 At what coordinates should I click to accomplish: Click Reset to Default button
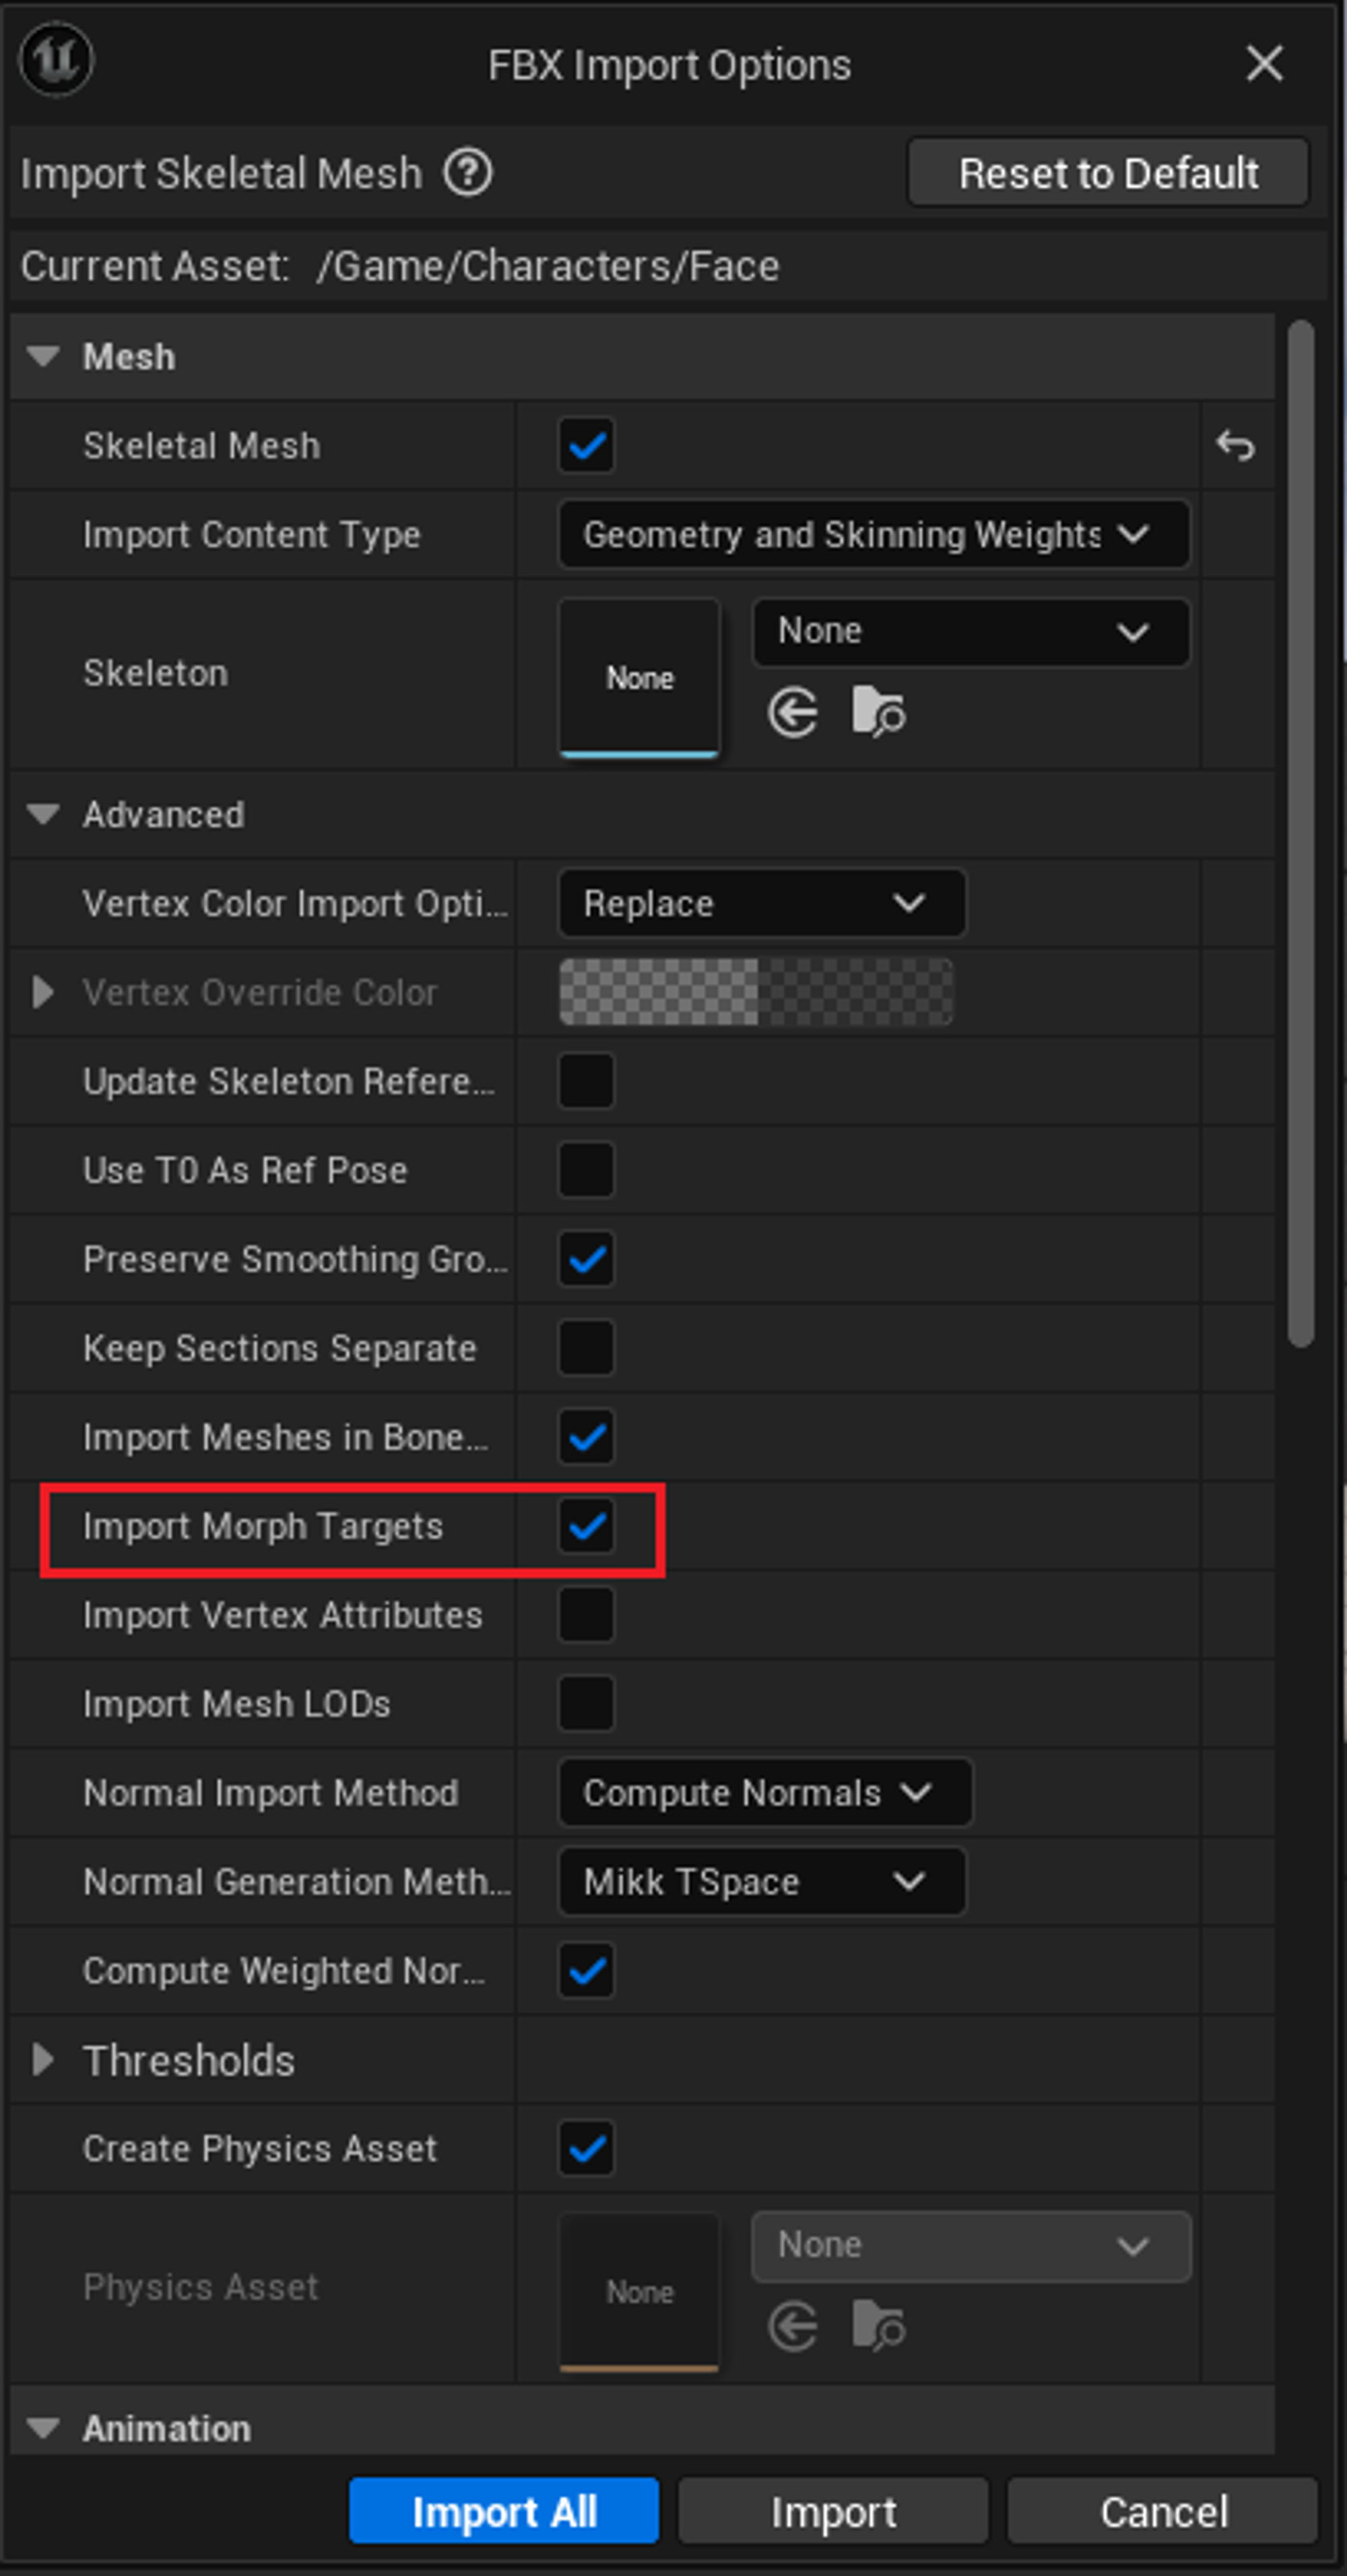point(1107,173)
